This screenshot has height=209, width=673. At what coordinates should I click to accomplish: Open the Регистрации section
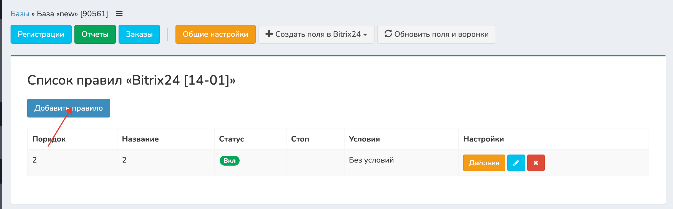click(x=41, y=34)
